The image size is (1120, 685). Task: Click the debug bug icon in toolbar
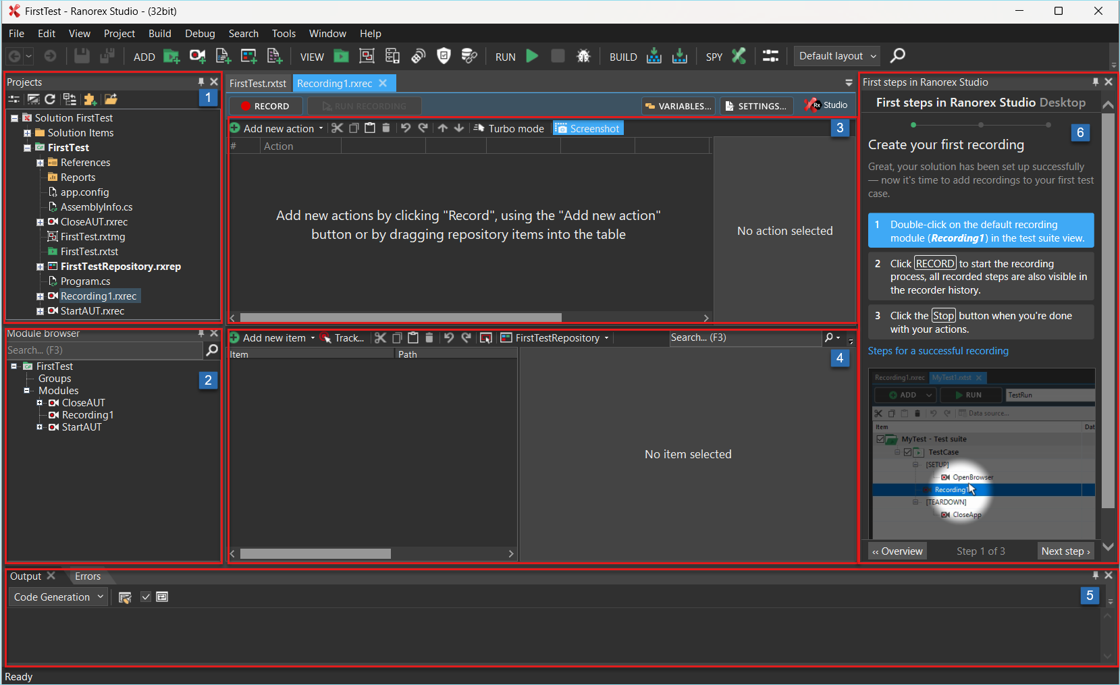pos(583,56)
